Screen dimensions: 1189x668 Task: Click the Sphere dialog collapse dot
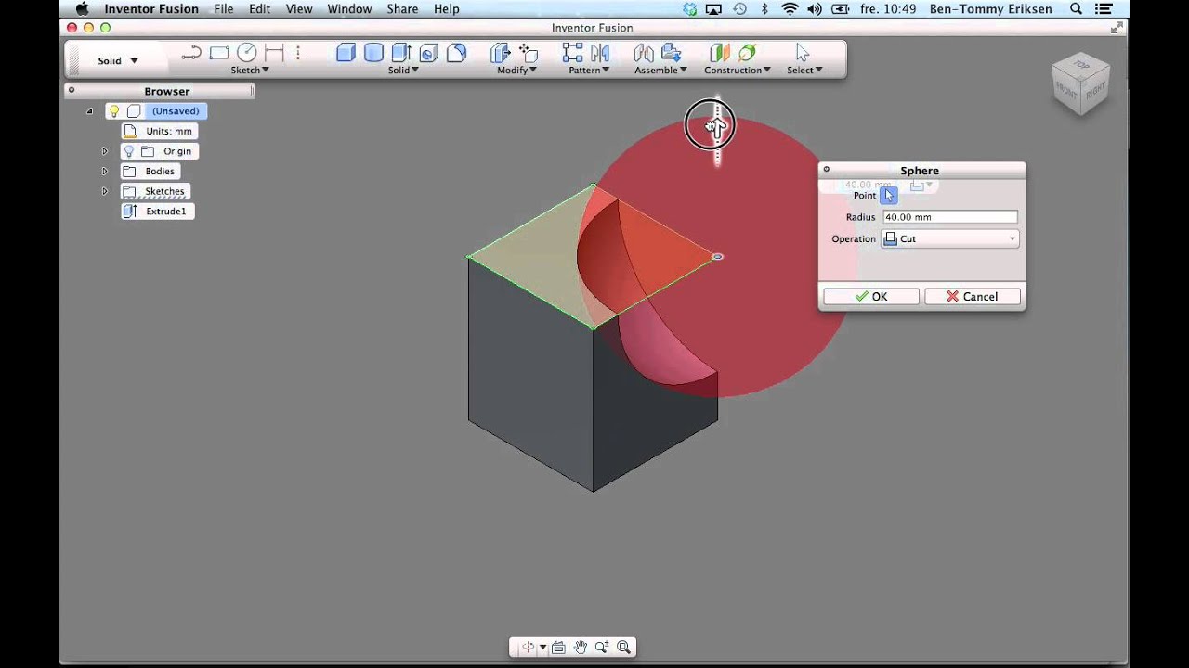coord(826,170)
